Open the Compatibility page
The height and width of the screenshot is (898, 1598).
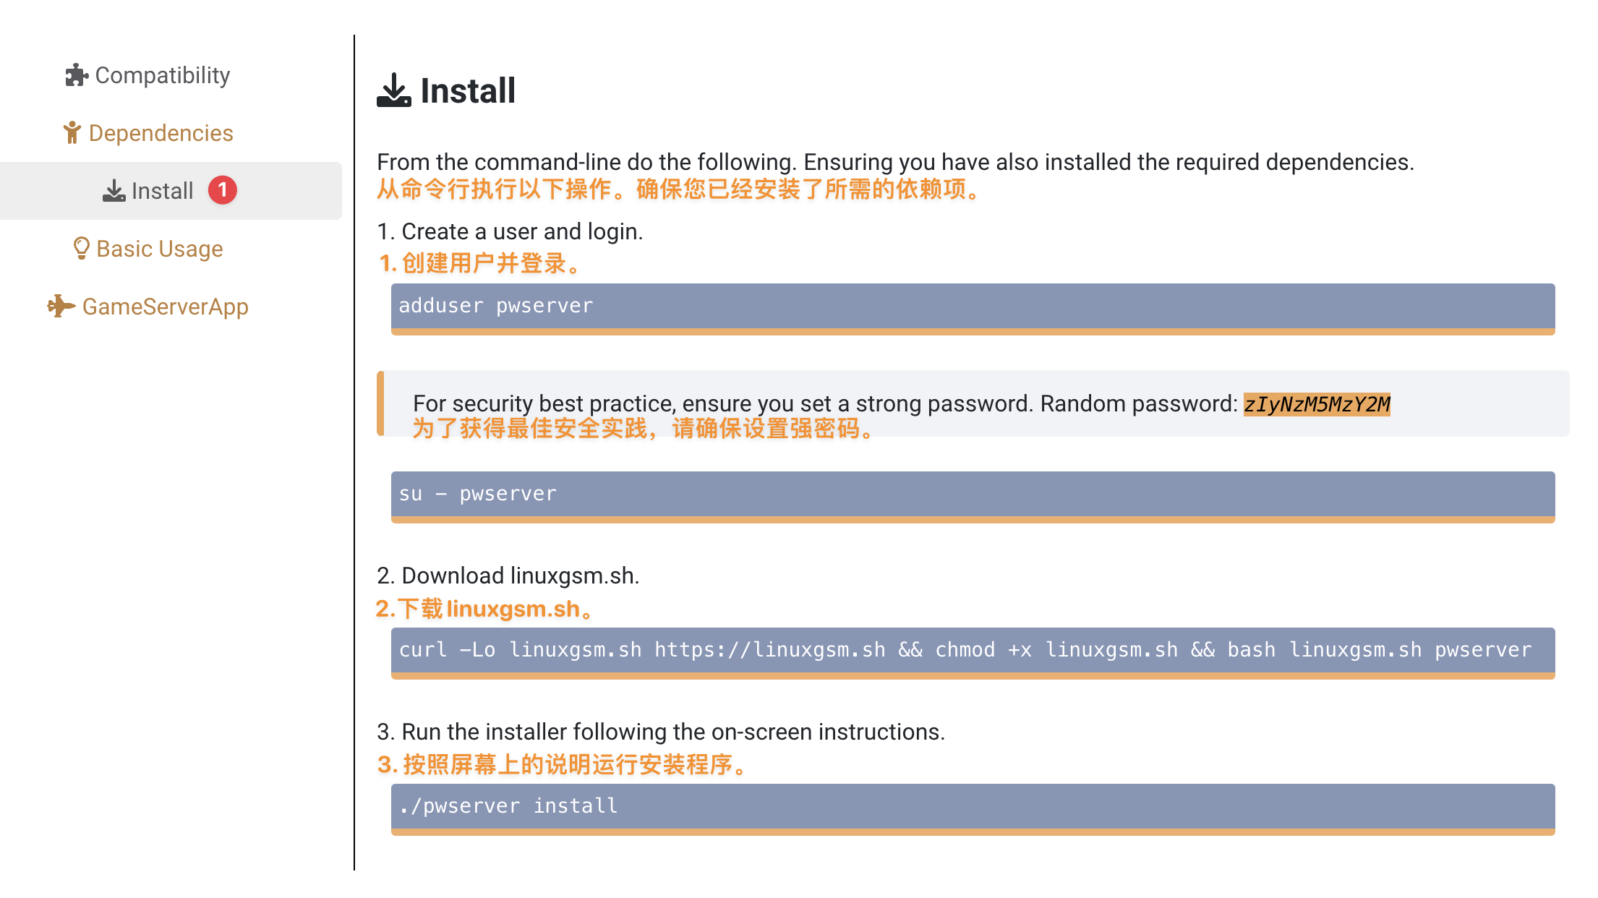point(162,74)
